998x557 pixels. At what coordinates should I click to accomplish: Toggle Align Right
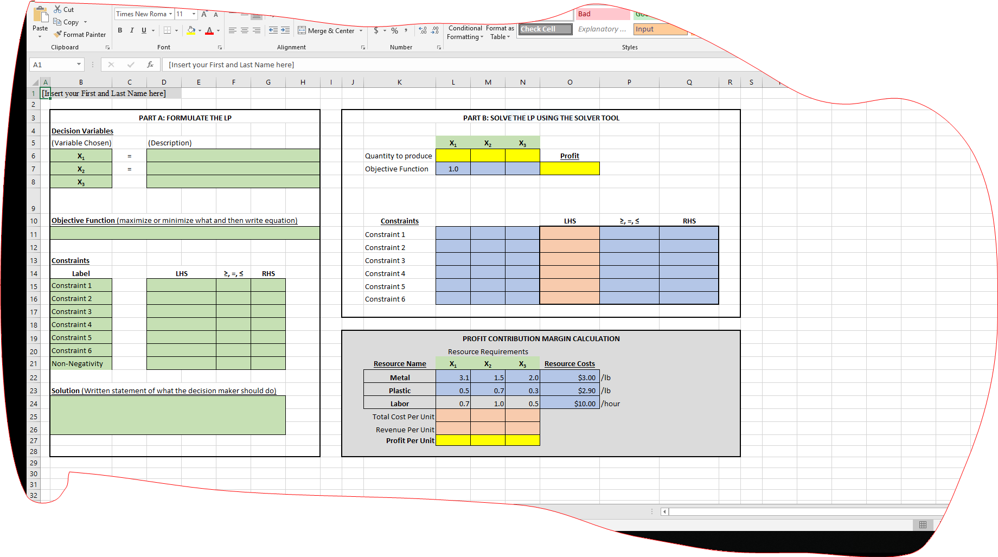pos(257,30)
